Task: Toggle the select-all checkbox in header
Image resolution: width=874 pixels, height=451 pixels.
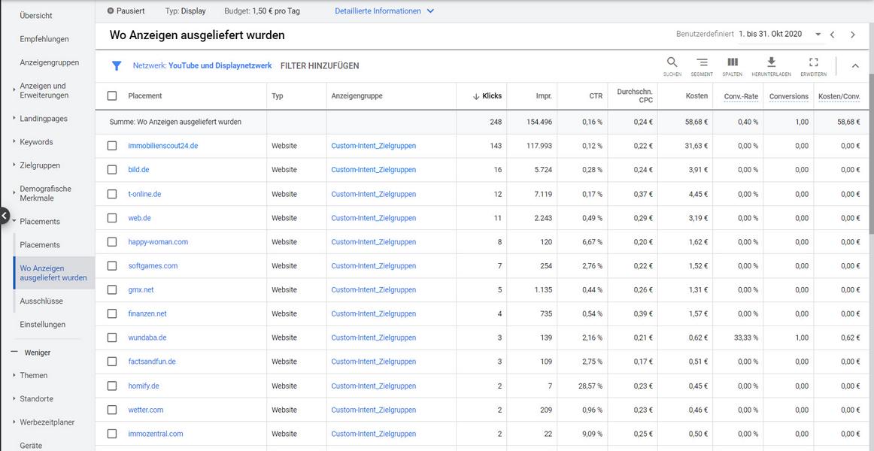Action: pos(112,95)
